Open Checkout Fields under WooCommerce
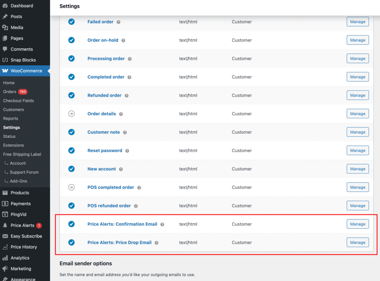This screenshot has width=380, height=281. point(19,101)
